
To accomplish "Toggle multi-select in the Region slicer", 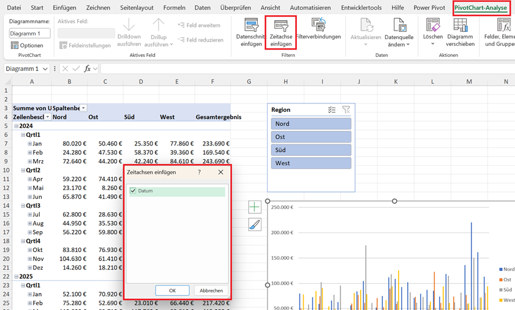I will pyautogui.click(x=332, y=110).
